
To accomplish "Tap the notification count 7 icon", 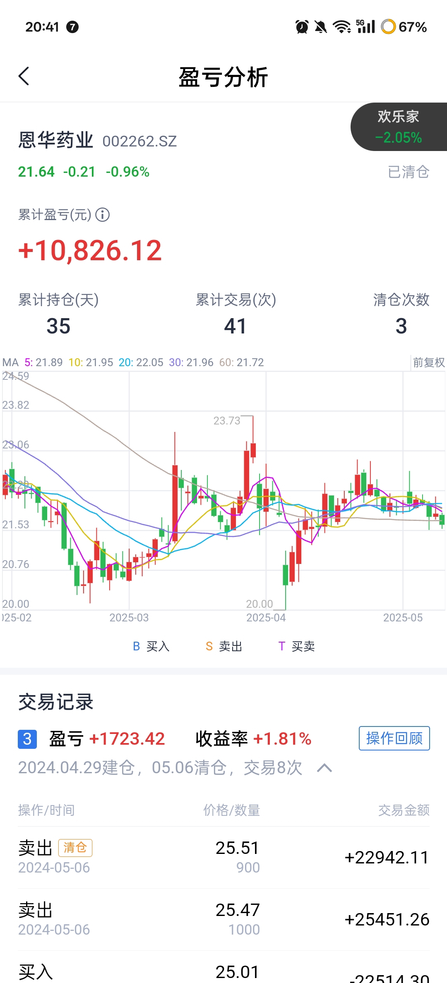I will click(x=72, y=27).
